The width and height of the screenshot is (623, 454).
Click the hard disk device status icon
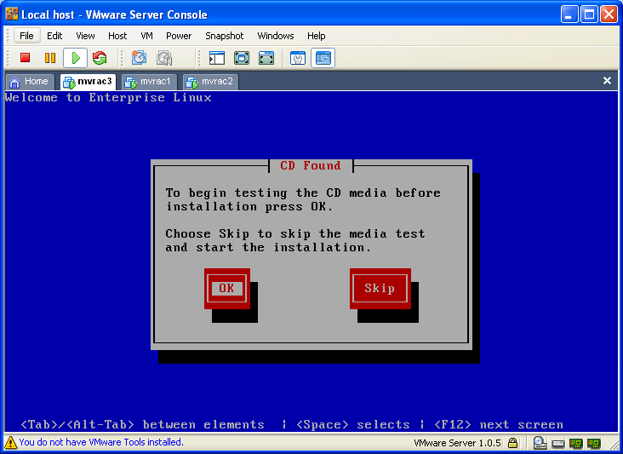[x=557, y=443]
